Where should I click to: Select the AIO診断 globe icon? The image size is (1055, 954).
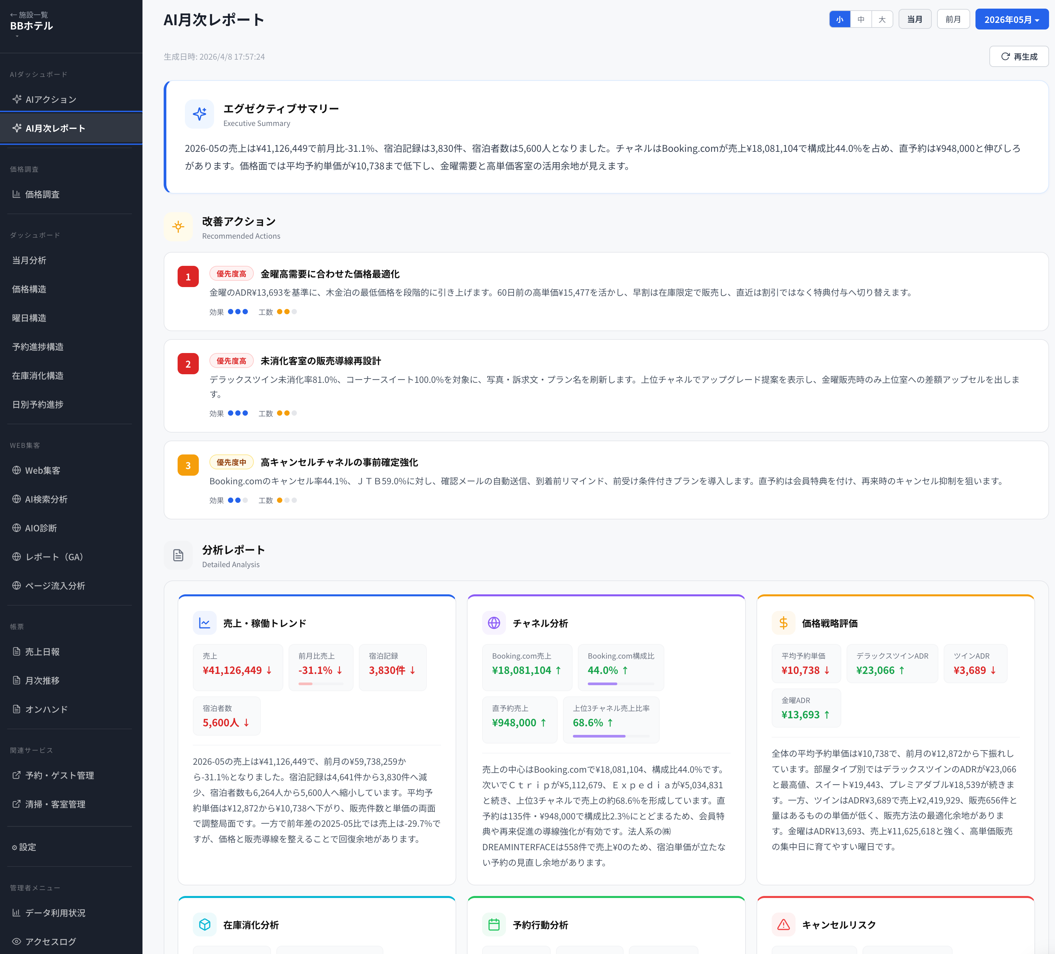[x=17, y=528]
